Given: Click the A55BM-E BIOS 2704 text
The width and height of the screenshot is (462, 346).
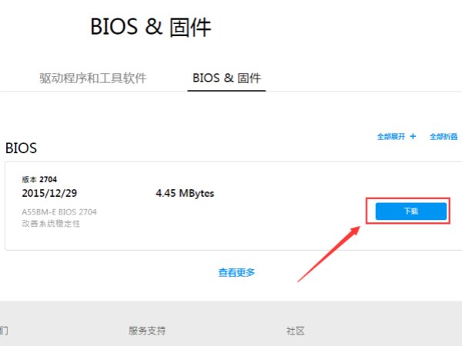Looking at the screenshot, I should pyautogui.click(x=59, y=211).
